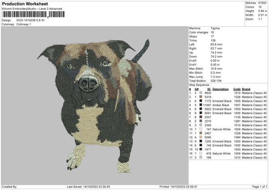The image size is (269, 190).
Task: Click the Production Worksheet title
Action: tap(25, 4)
